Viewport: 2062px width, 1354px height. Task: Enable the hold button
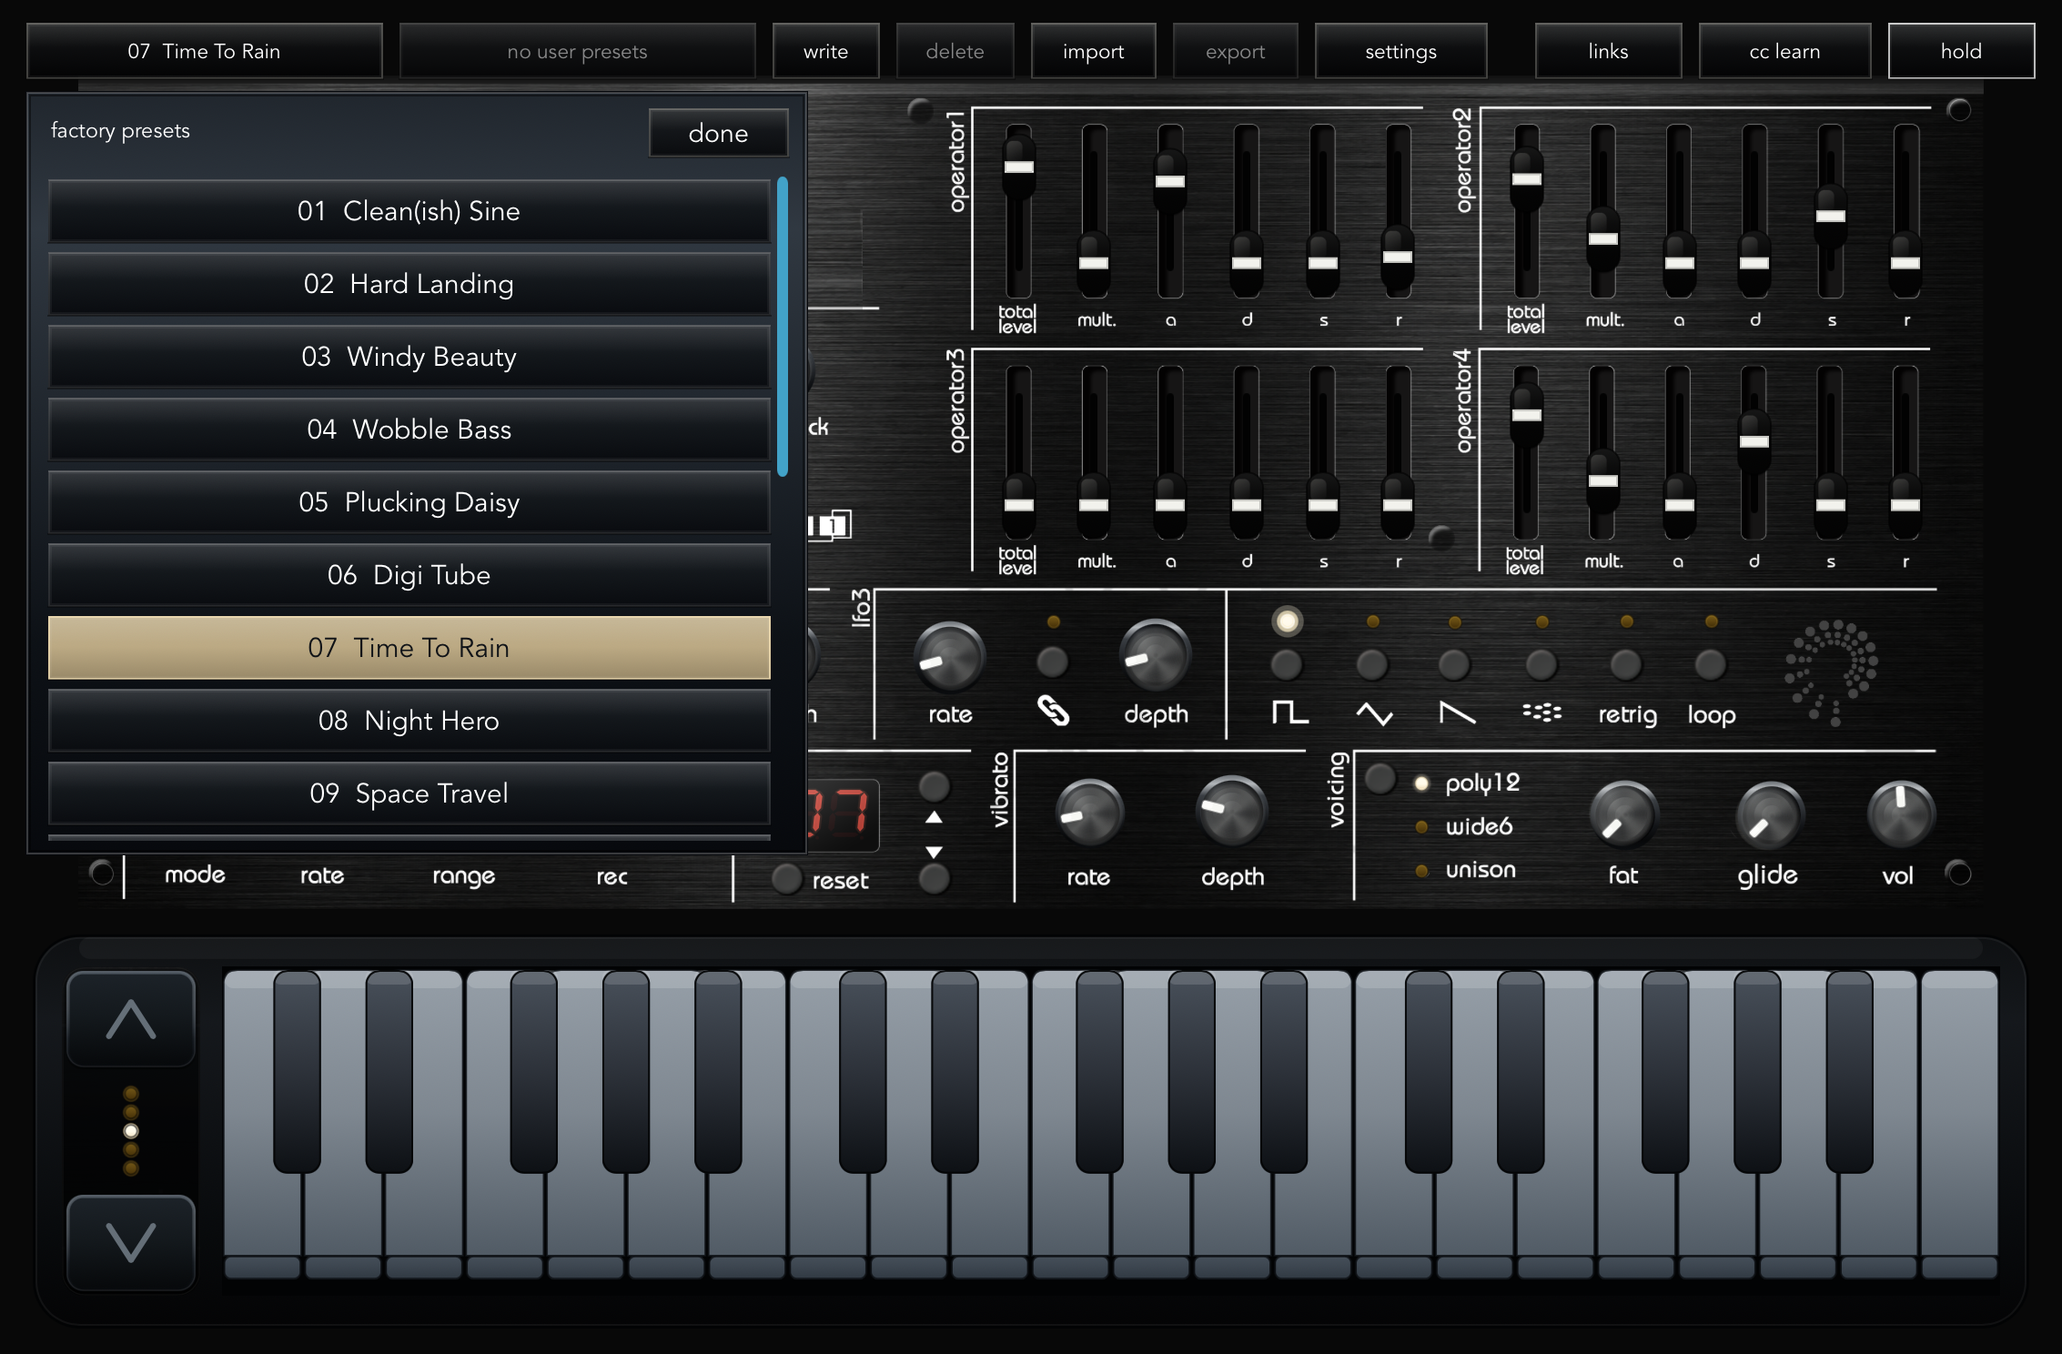[1961, 51]
